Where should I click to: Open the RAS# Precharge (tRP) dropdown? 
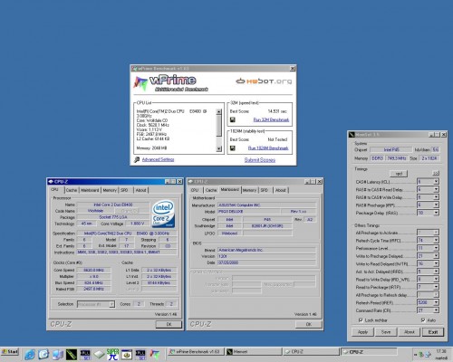tap(436, 205)
